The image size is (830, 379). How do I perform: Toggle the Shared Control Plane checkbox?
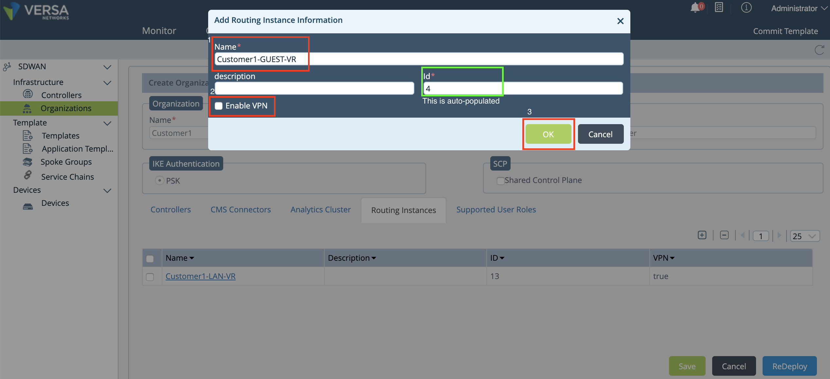pos(500,181)
